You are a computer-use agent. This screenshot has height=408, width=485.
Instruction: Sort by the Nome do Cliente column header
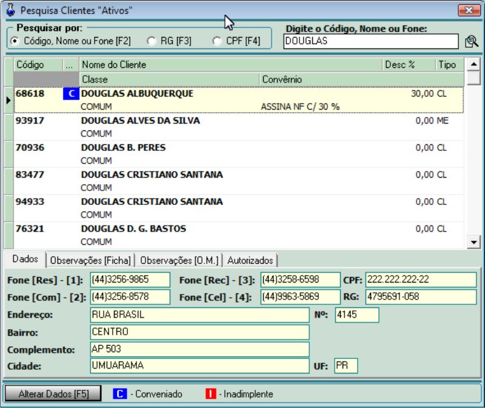230,65
